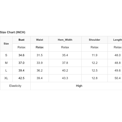The width and height of the screenshot is (122, 122).
Task: Click the Hem_Width column header
Action: [65, 40]
